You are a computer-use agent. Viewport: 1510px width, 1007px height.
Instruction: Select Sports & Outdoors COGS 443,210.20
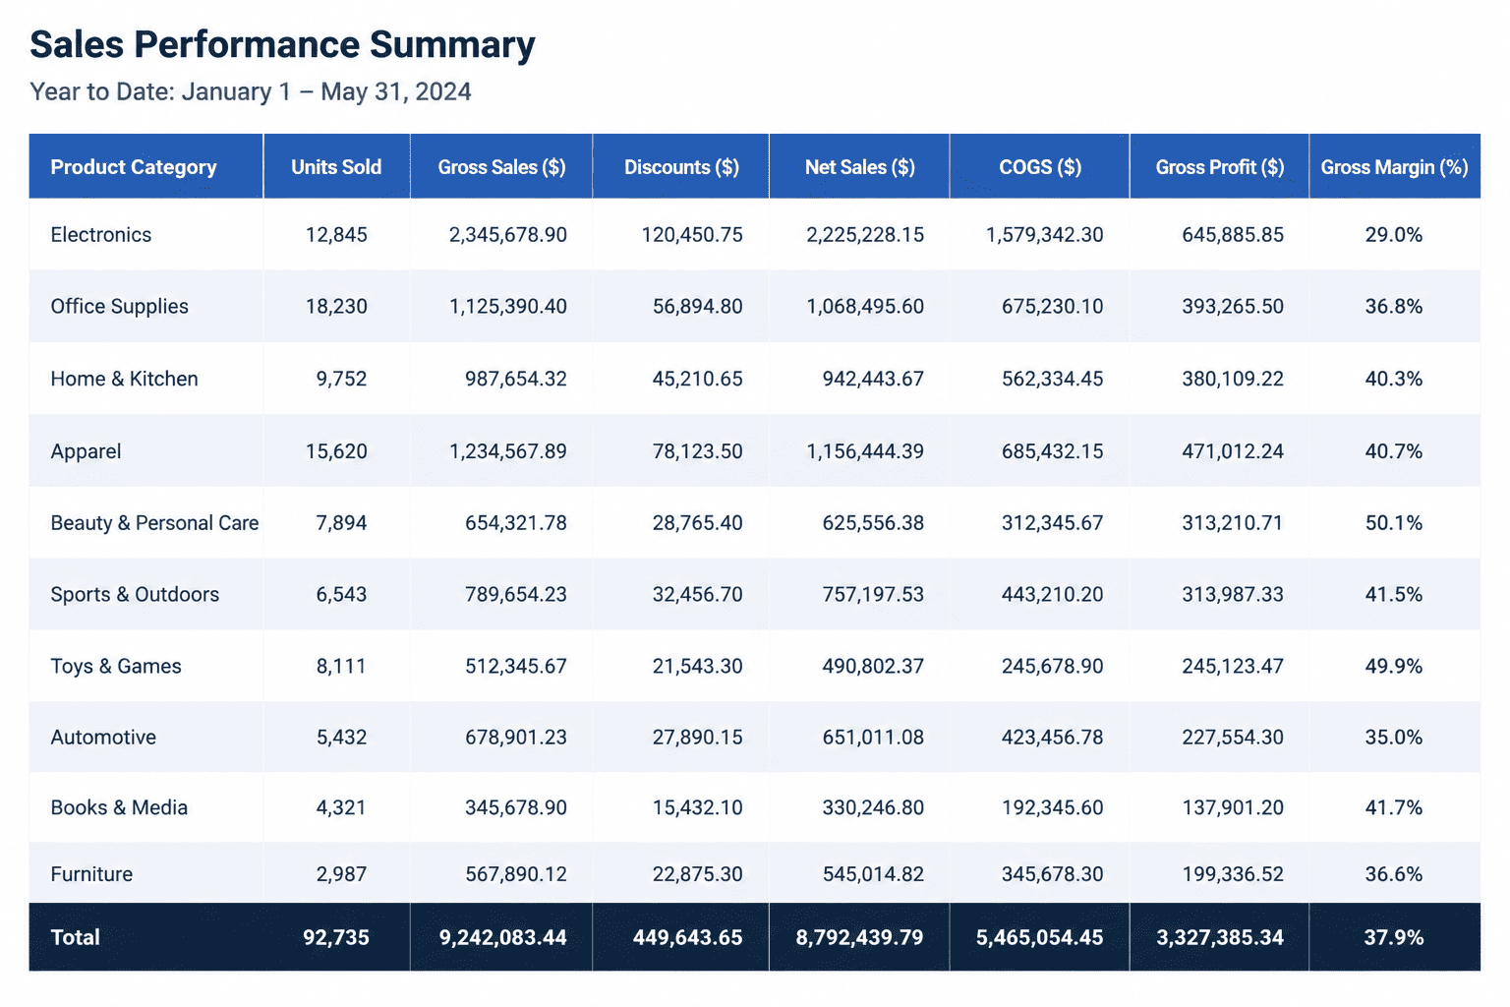pyautogui.click(x=1053, y=595)
